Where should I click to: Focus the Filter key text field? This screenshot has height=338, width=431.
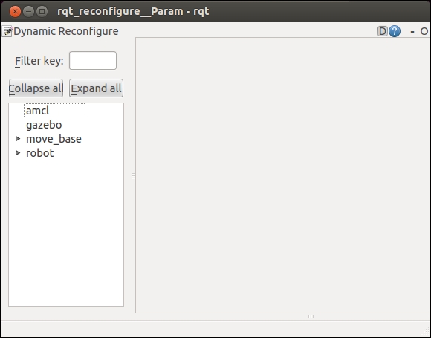[93, 60]
